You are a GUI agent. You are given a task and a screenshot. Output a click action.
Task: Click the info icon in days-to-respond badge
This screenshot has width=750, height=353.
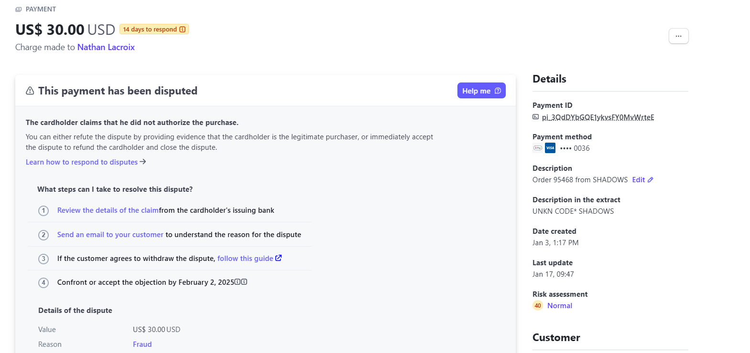(183, 30)
